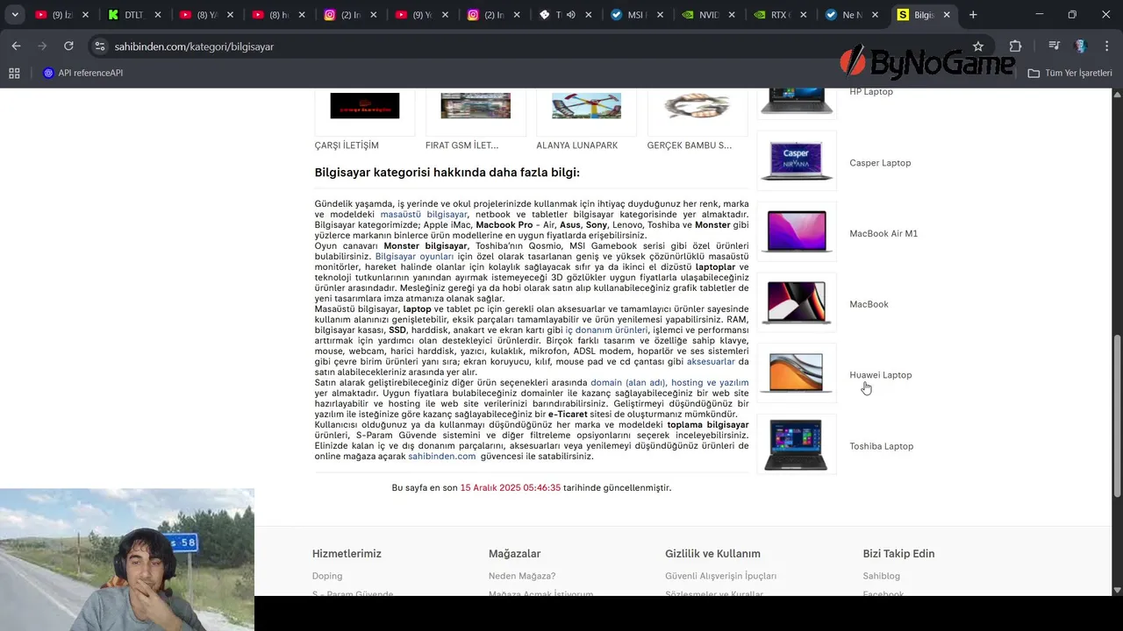Open the apps grid in bookmarks bar

pyautogui.click(x=14, y=73)
